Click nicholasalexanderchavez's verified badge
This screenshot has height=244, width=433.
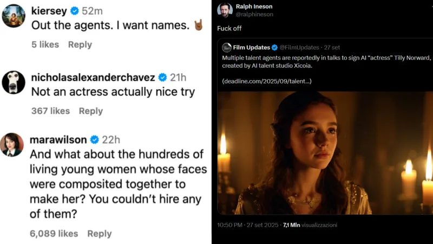(x=162, y=77)
